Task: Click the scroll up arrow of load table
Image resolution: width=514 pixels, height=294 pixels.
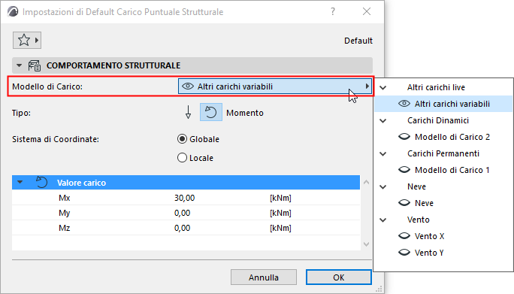Action: [x=366, y=182]
